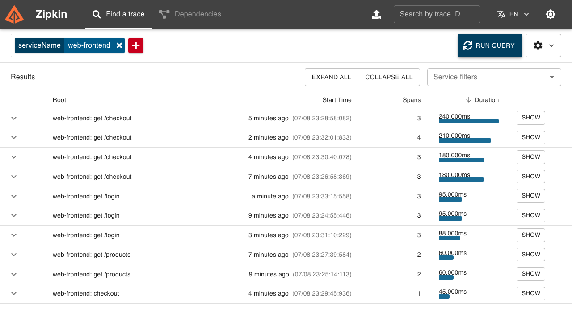This screenshot has width=572, height=321.
Task: Show the trace started 23:26:58:369
Action: (531, 176)
